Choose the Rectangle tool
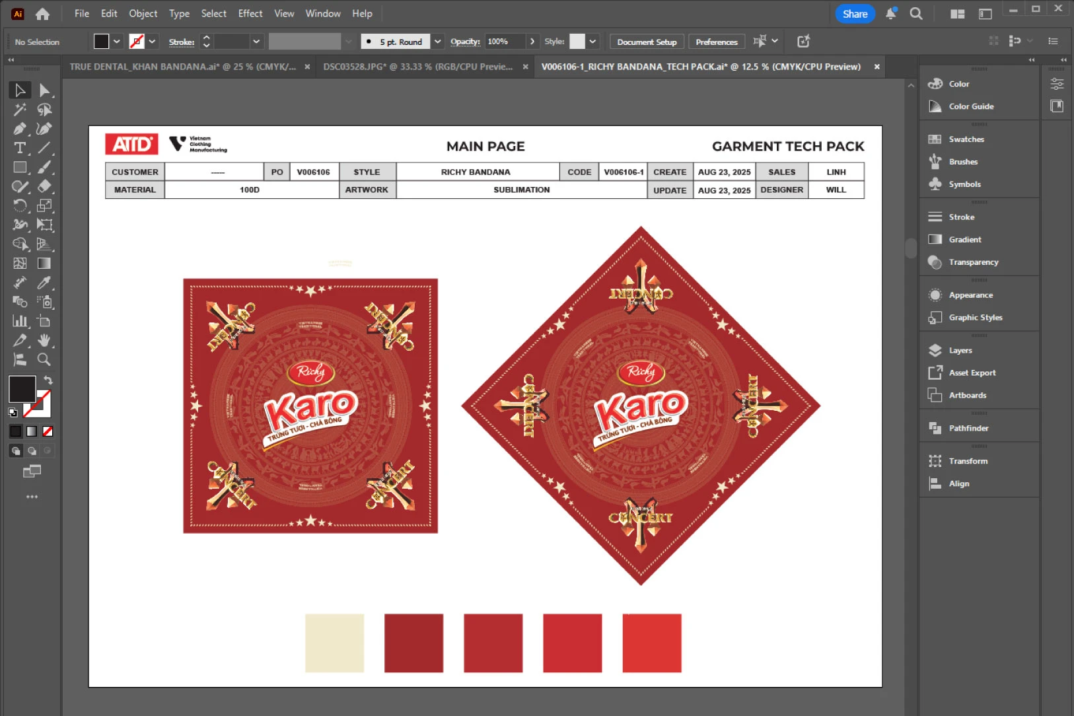This screenshot has width=1074, height=716. point(20,167)
